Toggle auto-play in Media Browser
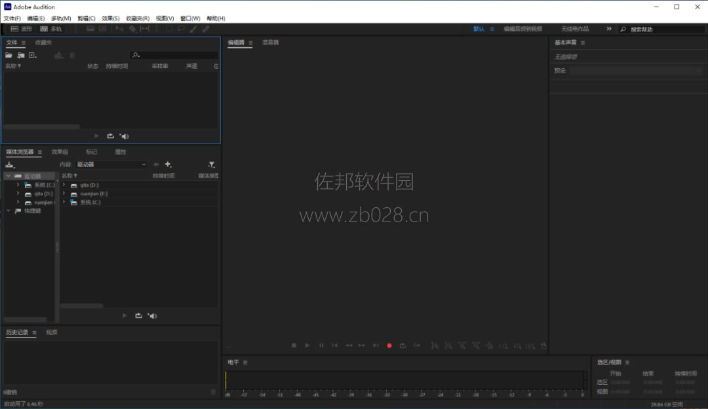Viewport: 708px width, 409px height. 152,315
